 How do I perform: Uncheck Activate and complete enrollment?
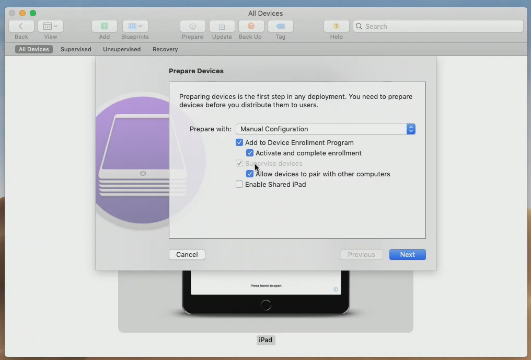(x=250, y=153)
